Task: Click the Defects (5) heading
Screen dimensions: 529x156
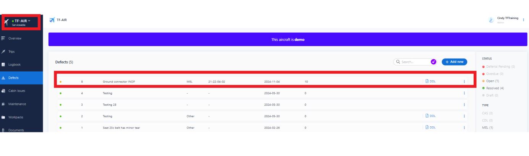Action: point(64,62)
